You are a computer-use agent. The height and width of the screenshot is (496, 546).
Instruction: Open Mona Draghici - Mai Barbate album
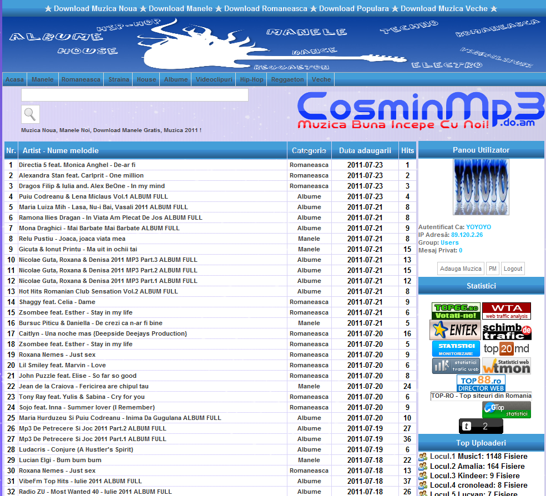[99, 229]
